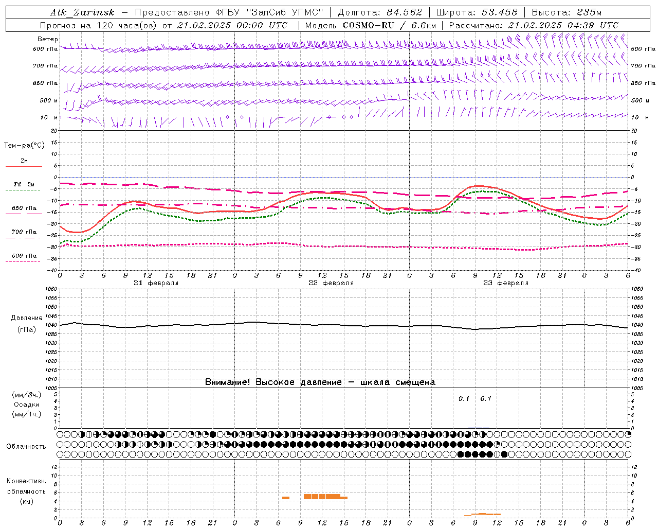Click the 850 гПа temperature legend entry

(x=24, y=208)
